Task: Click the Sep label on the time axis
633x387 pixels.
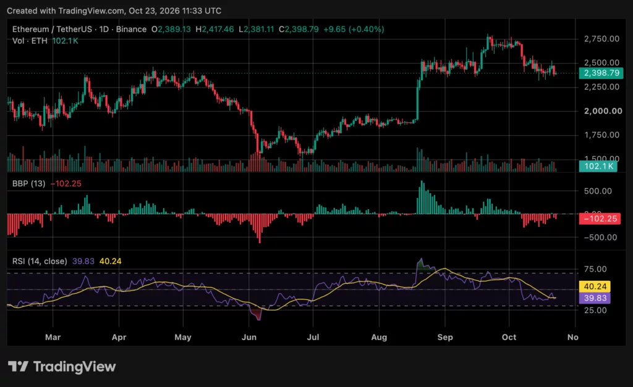Action: 445,337
